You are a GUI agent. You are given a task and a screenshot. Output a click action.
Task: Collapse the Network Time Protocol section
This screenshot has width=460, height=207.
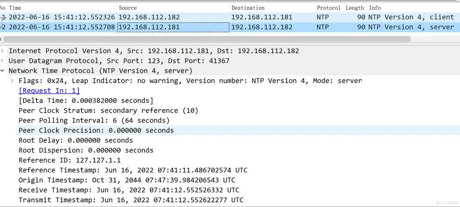(3, 71)
